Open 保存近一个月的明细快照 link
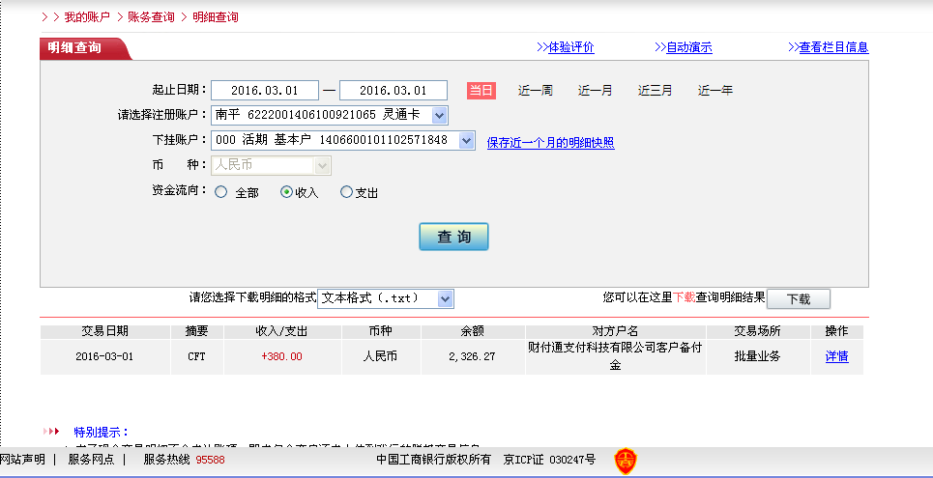The width and height of the screenshot is (933, 478). click(x=550, y=143)
